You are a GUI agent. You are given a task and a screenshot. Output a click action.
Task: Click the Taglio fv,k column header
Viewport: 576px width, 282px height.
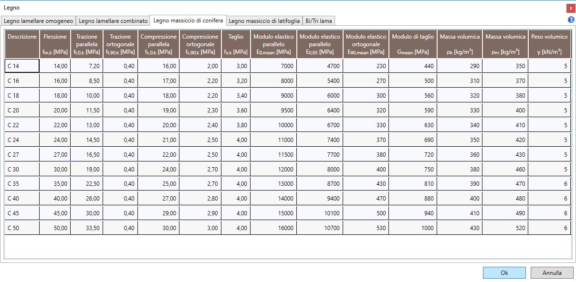[x=236, y=44]
